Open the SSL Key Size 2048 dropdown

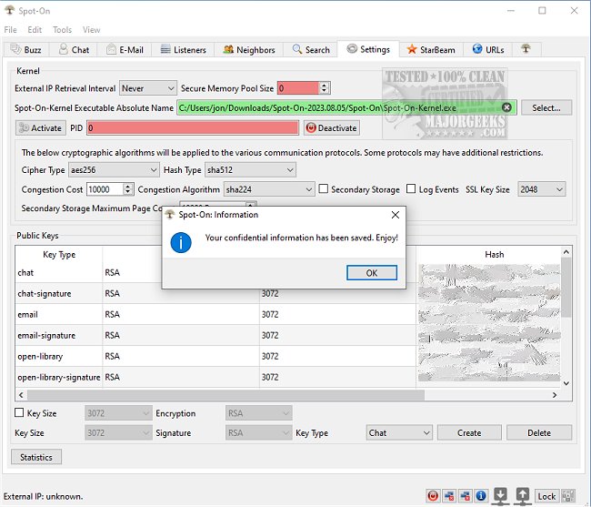(542, 189)
